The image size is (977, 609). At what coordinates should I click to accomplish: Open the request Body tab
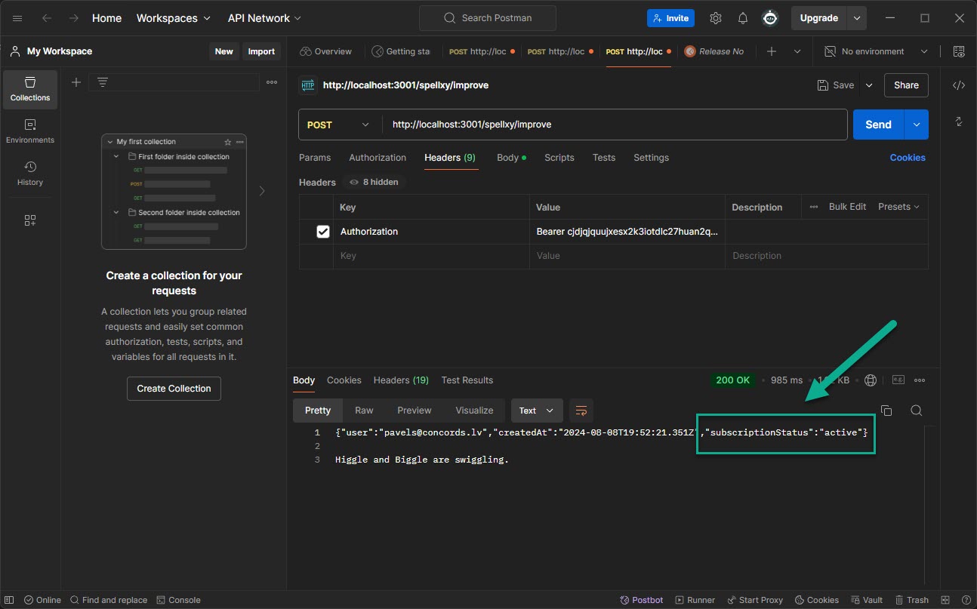pyautogui.click(x=511, y=158)
